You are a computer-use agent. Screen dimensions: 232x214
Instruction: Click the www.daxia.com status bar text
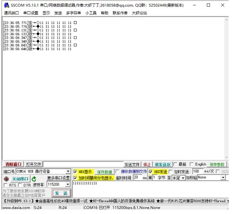(x=16, y=208)
